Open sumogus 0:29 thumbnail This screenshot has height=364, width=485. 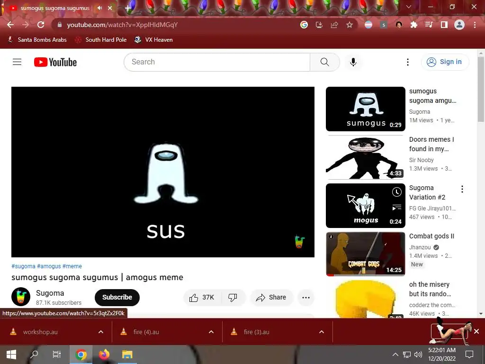tap(365, 109)
